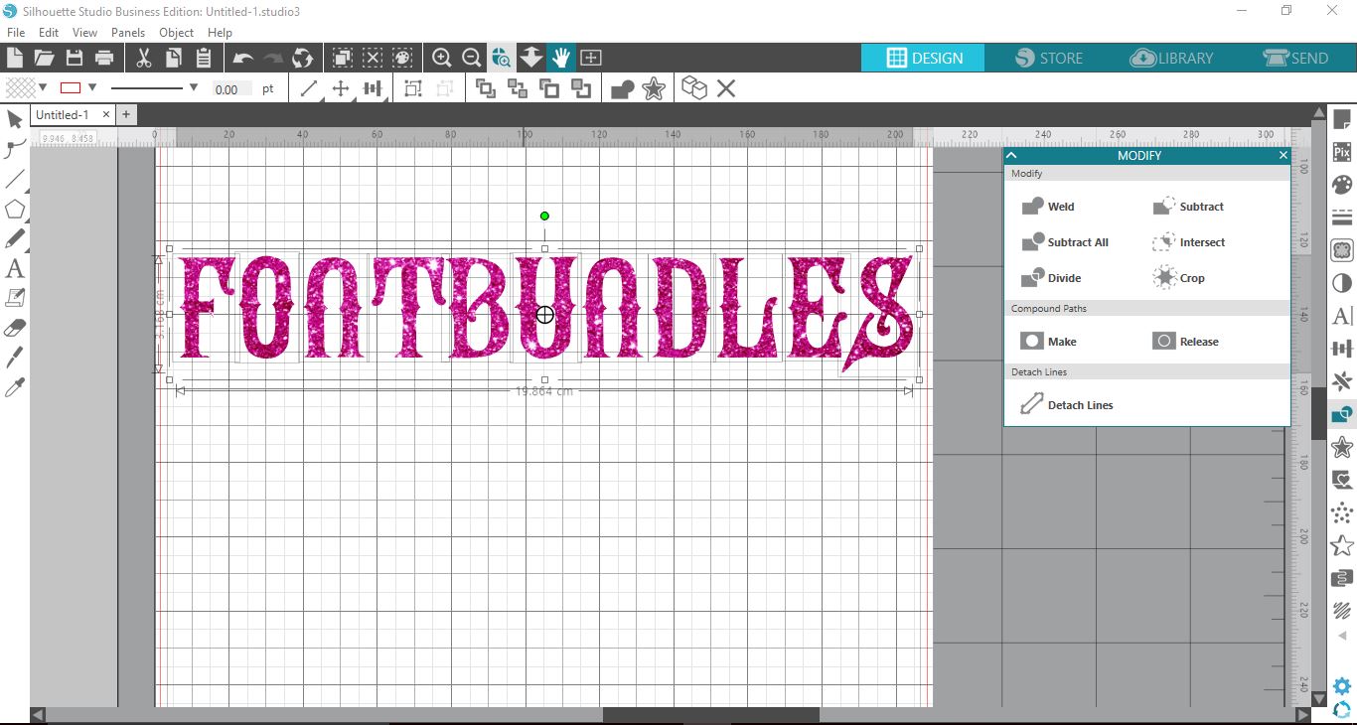Click the Group icon in toolbar
Image resolution: width=1357 pixels, height=725 pixels.
pyautogui.click(x=413, y=89)
